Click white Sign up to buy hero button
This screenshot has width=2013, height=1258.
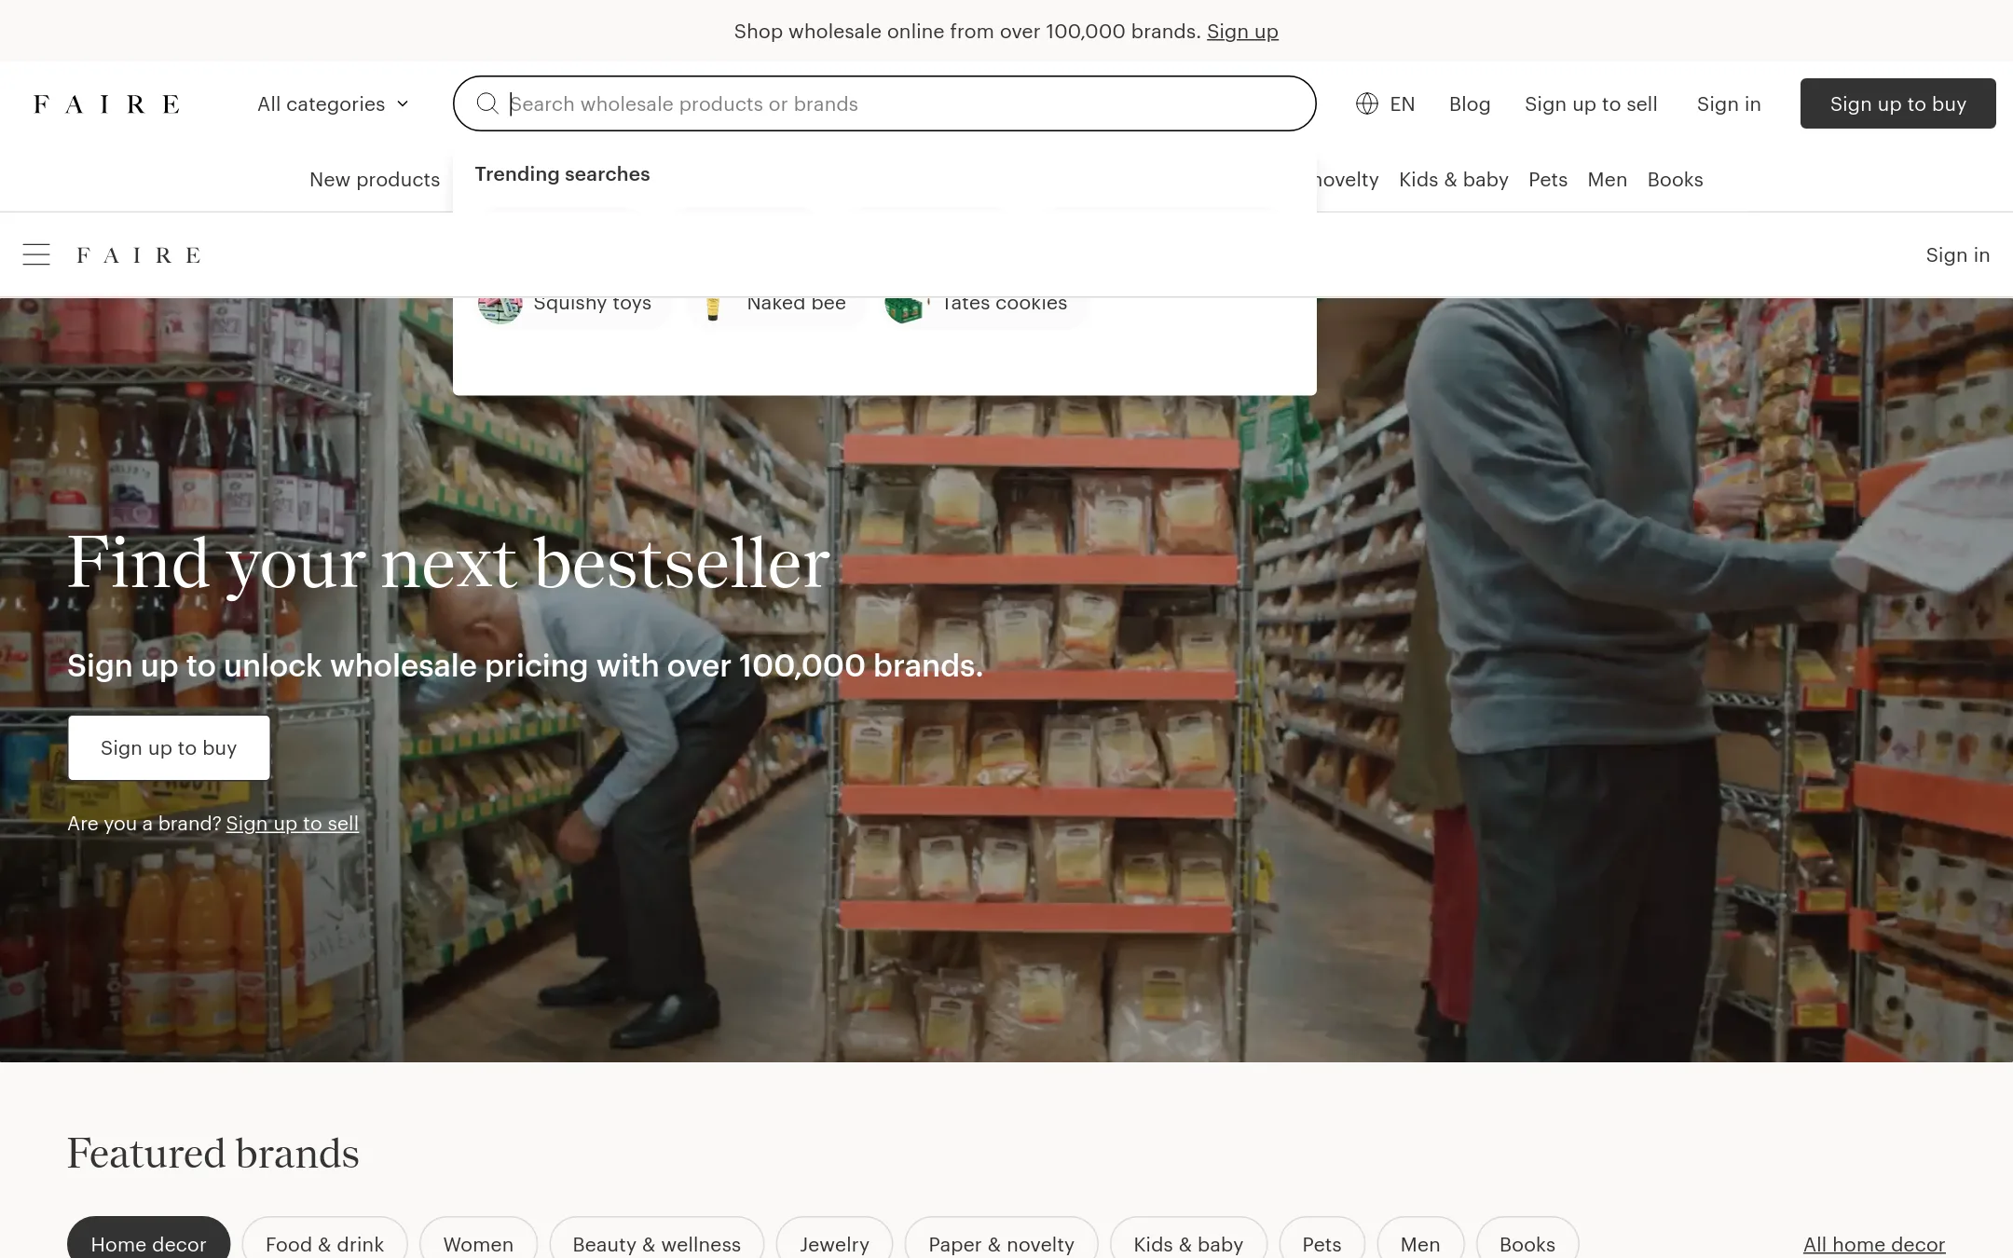pyautogui.click(x=169, y=747)
